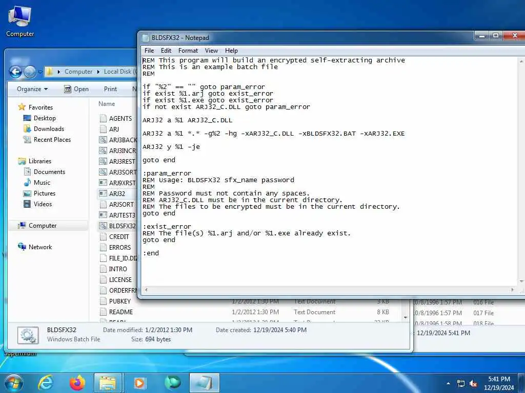
Task: Open the Computer desktop icon
Action: (x=20, y=21)
